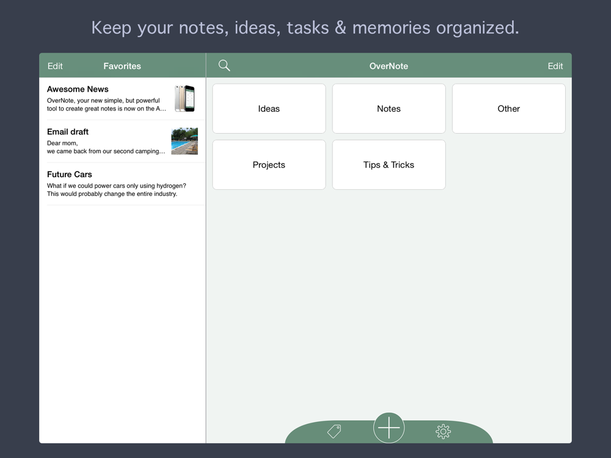Open the Projects category card
This screenshot has width=611, height=458.
[x=269, y=165]
